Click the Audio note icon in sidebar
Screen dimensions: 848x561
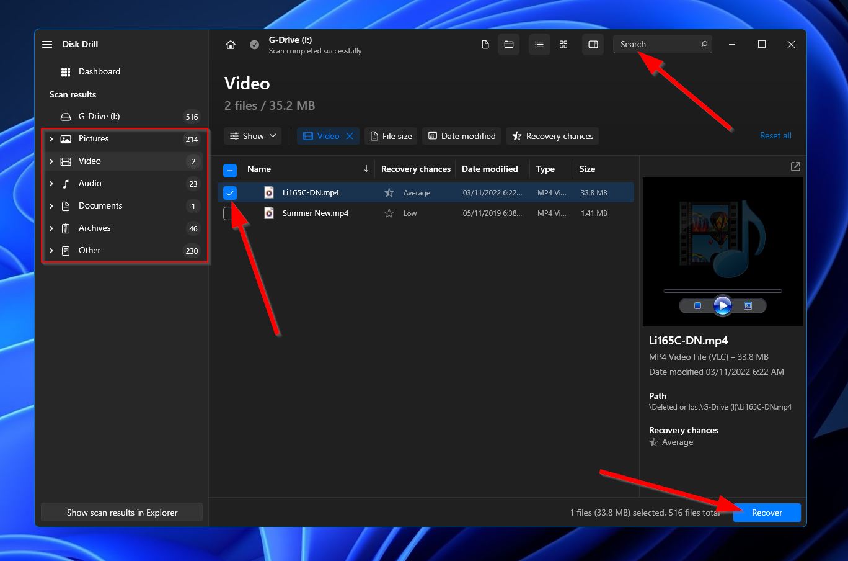tap(66, 184)
